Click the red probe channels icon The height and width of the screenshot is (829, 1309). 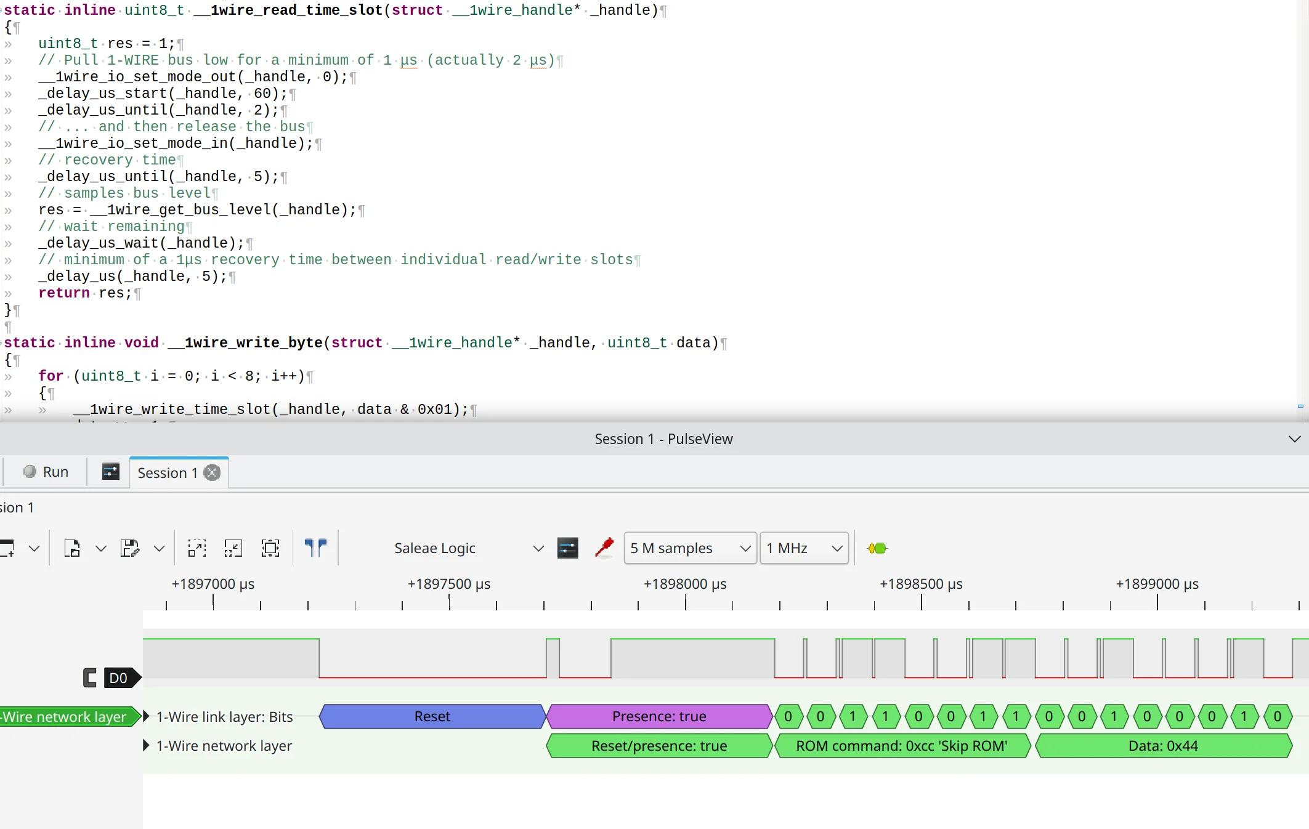(604, 548)
